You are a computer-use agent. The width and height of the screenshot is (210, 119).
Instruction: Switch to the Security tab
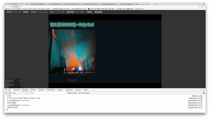(x=78, y=90)
